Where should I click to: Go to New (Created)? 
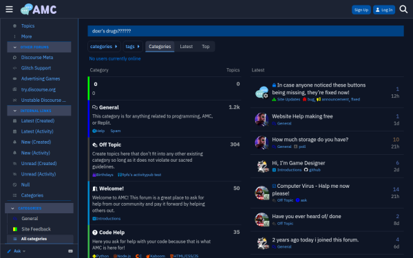point(36,142)
